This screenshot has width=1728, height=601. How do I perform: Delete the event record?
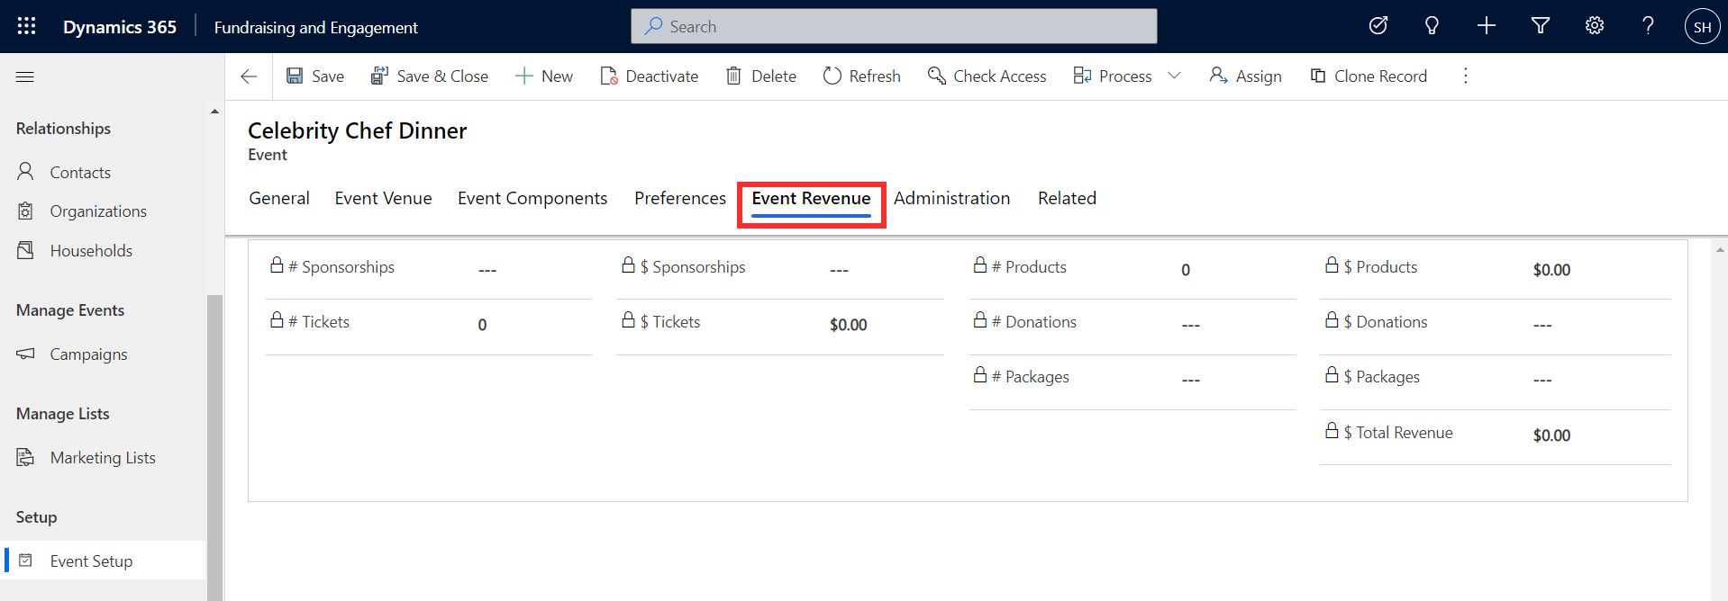761,76
